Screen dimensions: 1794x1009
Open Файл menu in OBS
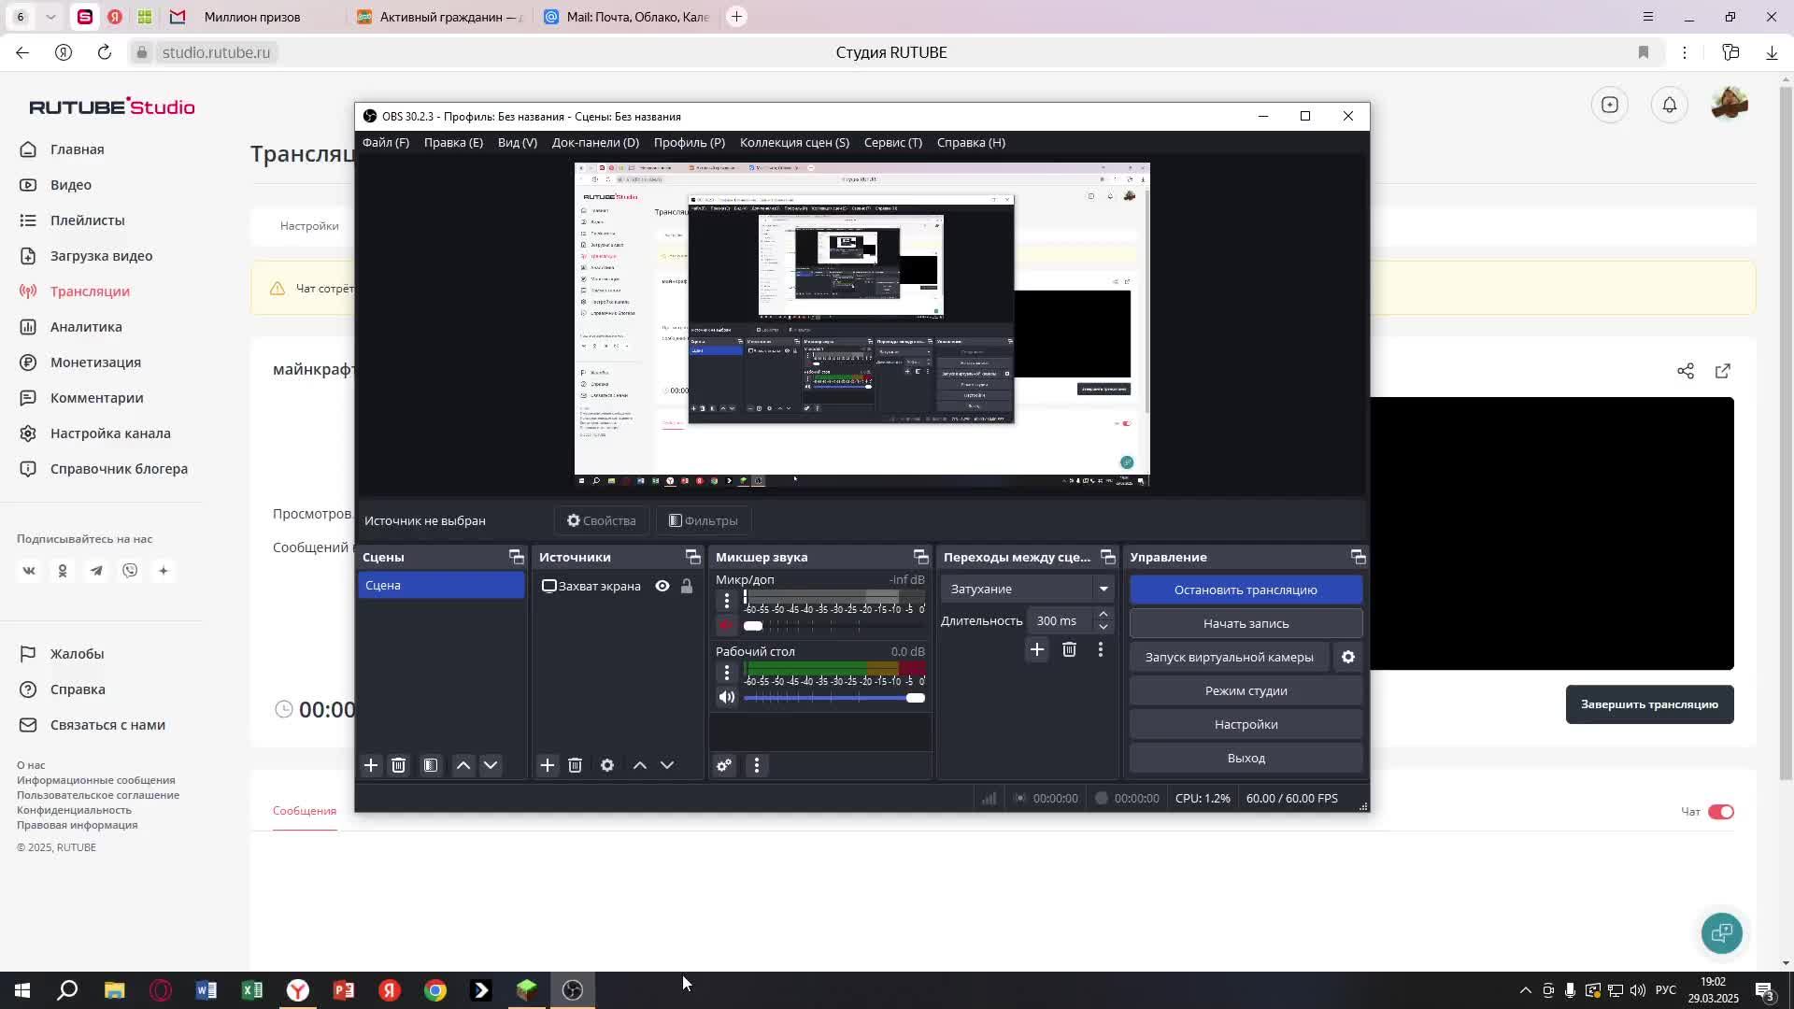tap(386, 143)
